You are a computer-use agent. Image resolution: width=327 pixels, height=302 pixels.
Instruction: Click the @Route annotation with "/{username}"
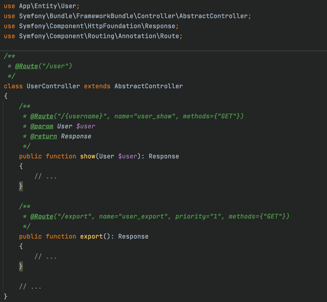42,116
